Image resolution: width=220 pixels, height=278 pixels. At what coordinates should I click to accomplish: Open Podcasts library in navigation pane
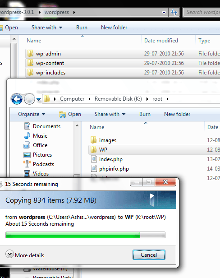[x=43, y=164]
